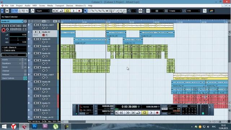The image size is (231, 130).
Task: Open the File menu
Action: 6,6
